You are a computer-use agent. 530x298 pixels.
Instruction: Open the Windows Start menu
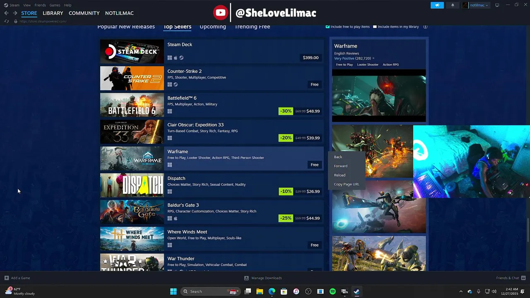pyautogui.click(x=173, y=291)
